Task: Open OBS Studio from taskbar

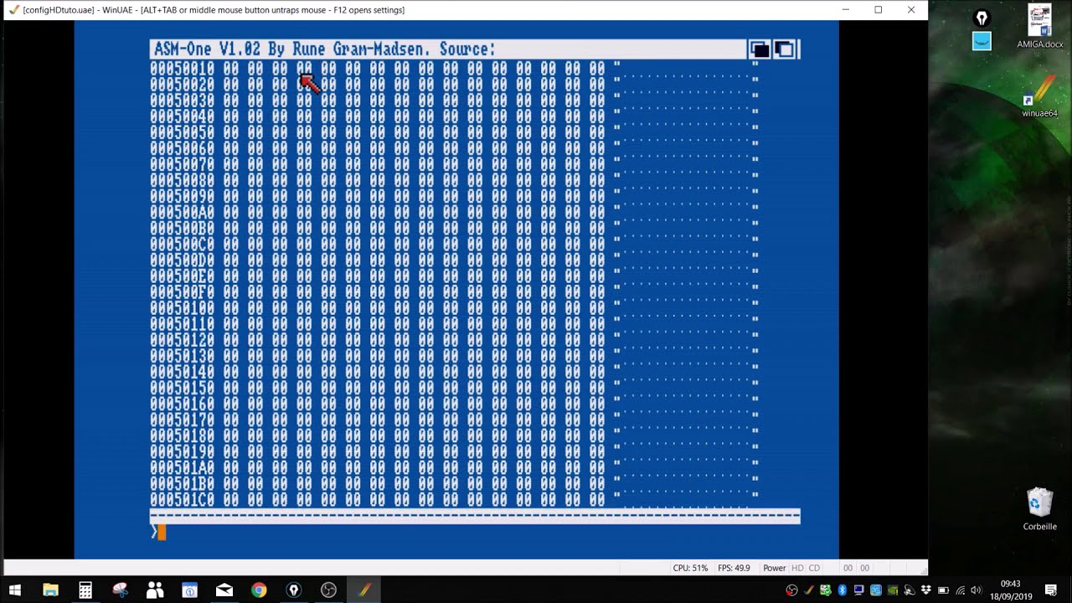Action: [328, 590]
